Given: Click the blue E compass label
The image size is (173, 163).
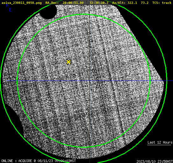Looking at the screenshot, I should point(10,10).
